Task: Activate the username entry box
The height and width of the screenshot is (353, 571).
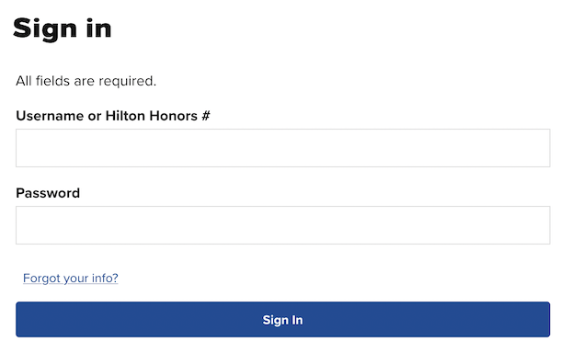Action: (282, 148)
